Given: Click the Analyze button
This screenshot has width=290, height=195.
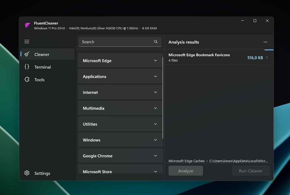Looking at the screenshot, I should tap(186, 171).
